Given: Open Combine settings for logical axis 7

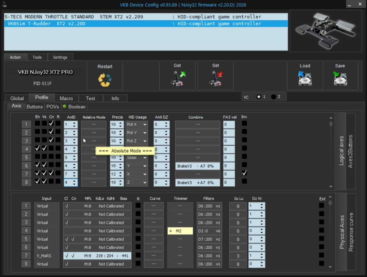Looking at the screenshot, I should point(198,174).
